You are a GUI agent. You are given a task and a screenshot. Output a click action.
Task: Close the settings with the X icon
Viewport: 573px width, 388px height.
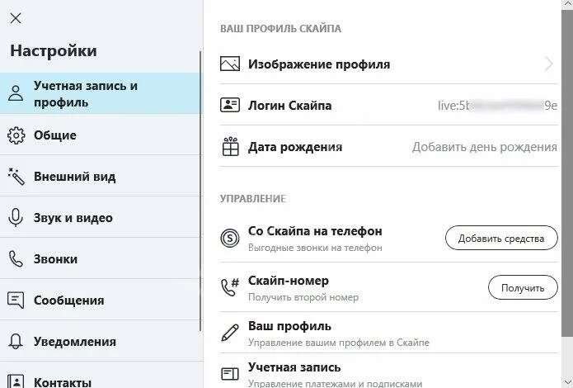coord(16,18)
